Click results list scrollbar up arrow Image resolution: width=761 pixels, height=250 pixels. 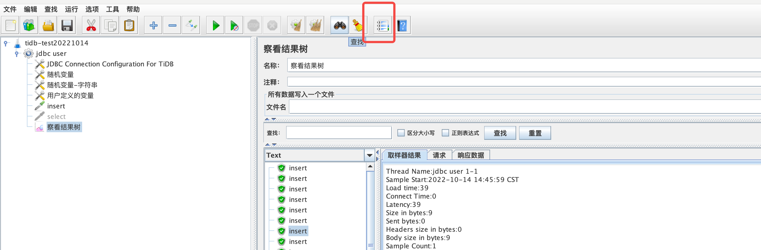370,167
